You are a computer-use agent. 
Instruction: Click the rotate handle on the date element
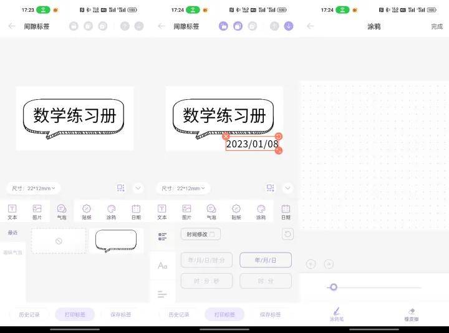click(x=279, y=136)
